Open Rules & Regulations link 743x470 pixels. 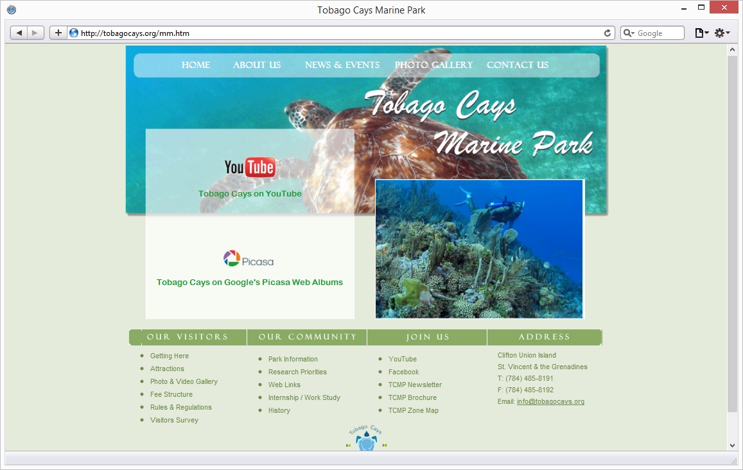click(180, 407)
